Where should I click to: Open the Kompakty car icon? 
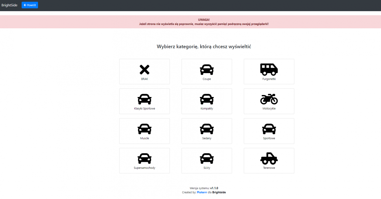pyautogui.click(x=207, y=99)
